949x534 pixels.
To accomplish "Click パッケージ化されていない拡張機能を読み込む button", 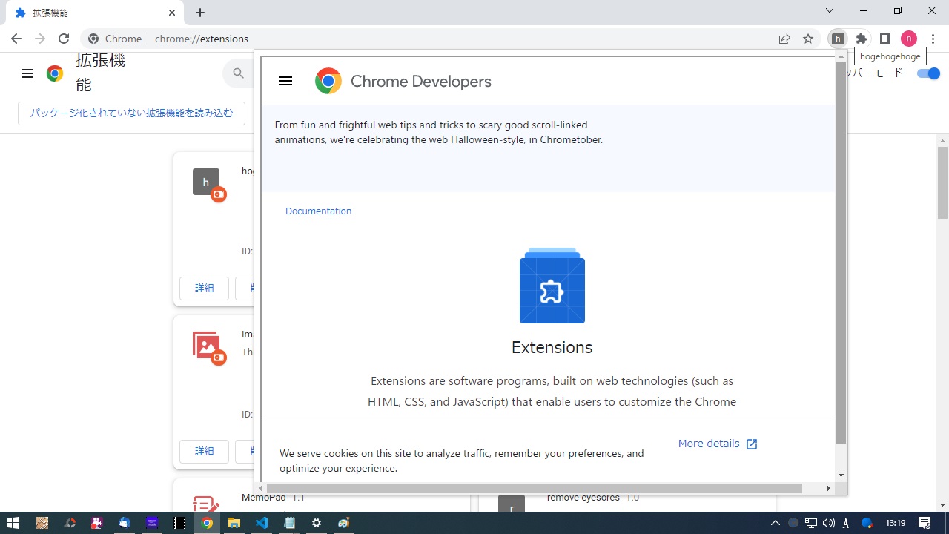I will (x=131, y=113).
